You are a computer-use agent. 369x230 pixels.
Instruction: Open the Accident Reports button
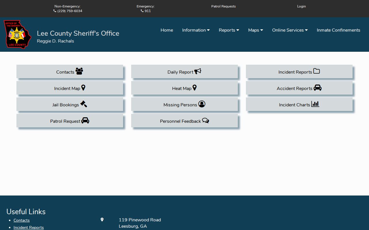(299, 88)
